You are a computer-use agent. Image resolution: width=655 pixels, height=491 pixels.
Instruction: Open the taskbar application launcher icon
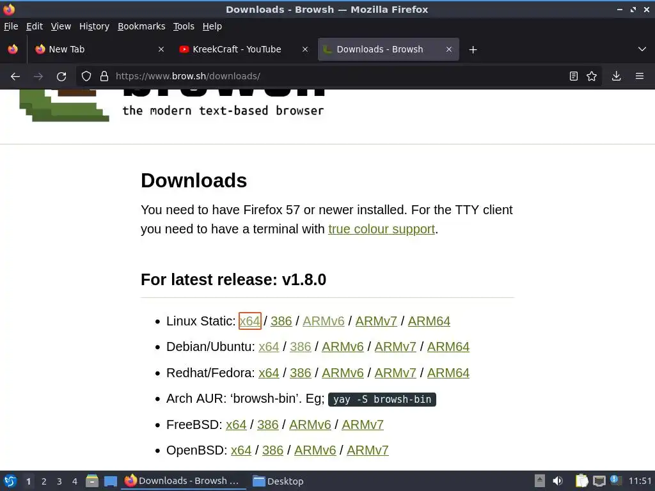(x=10, y=481)
